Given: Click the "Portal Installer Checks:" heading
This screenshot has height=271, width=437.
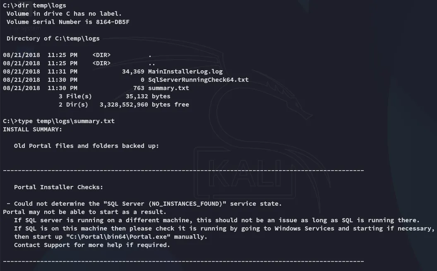Looking at the screenshot, I should (58, 187).
